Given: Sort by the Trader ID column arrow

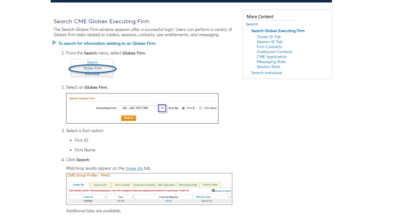Looking at the screenshot, I should coord(105,197).
